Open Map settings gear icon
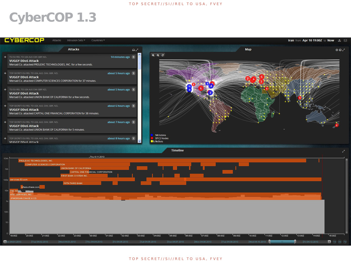This screenshot has height=263, width=351. 337,50
